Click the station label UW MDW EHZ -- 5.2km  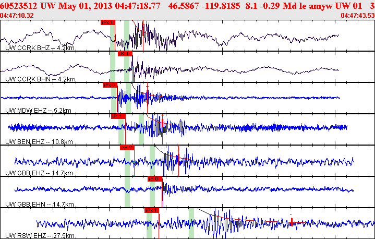point(38,111)
